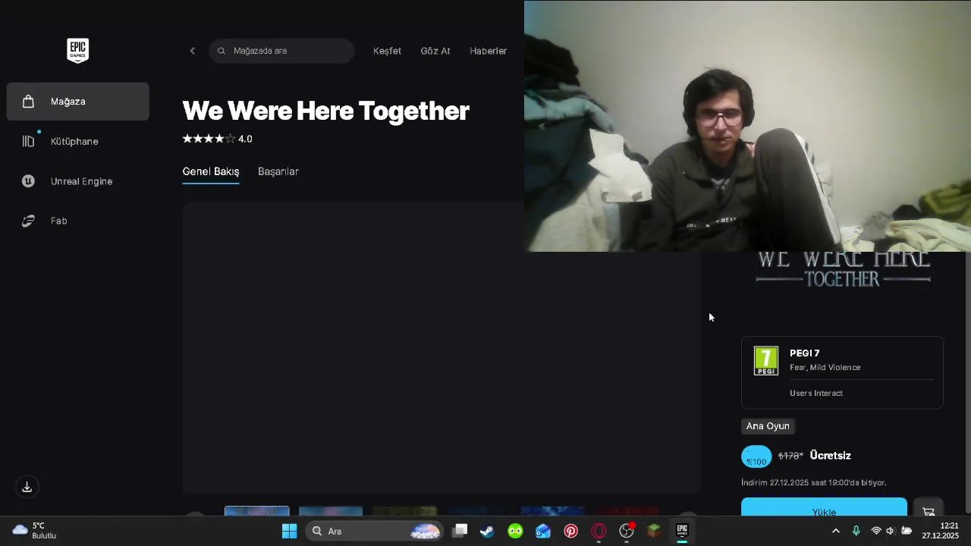Click the %100 discount badge
Image resolution: width=971 pixels, height=546 pixels.
[756, 457]
